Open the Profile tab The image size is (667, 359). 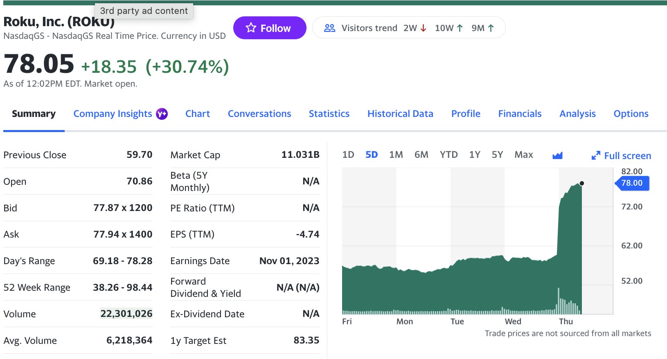click(466, 114)
